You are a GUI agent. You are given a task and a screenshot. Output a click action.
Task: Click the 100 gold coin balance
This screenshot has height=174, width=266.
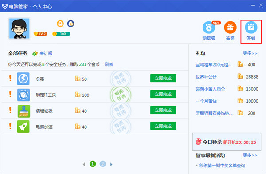click(x=61, y=34)
